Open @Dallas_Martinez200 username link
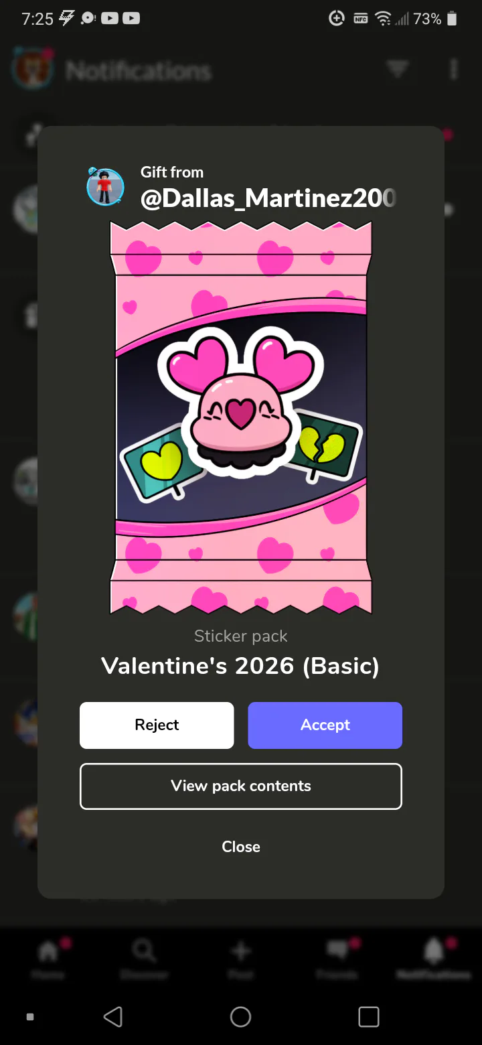 [268, 198]
